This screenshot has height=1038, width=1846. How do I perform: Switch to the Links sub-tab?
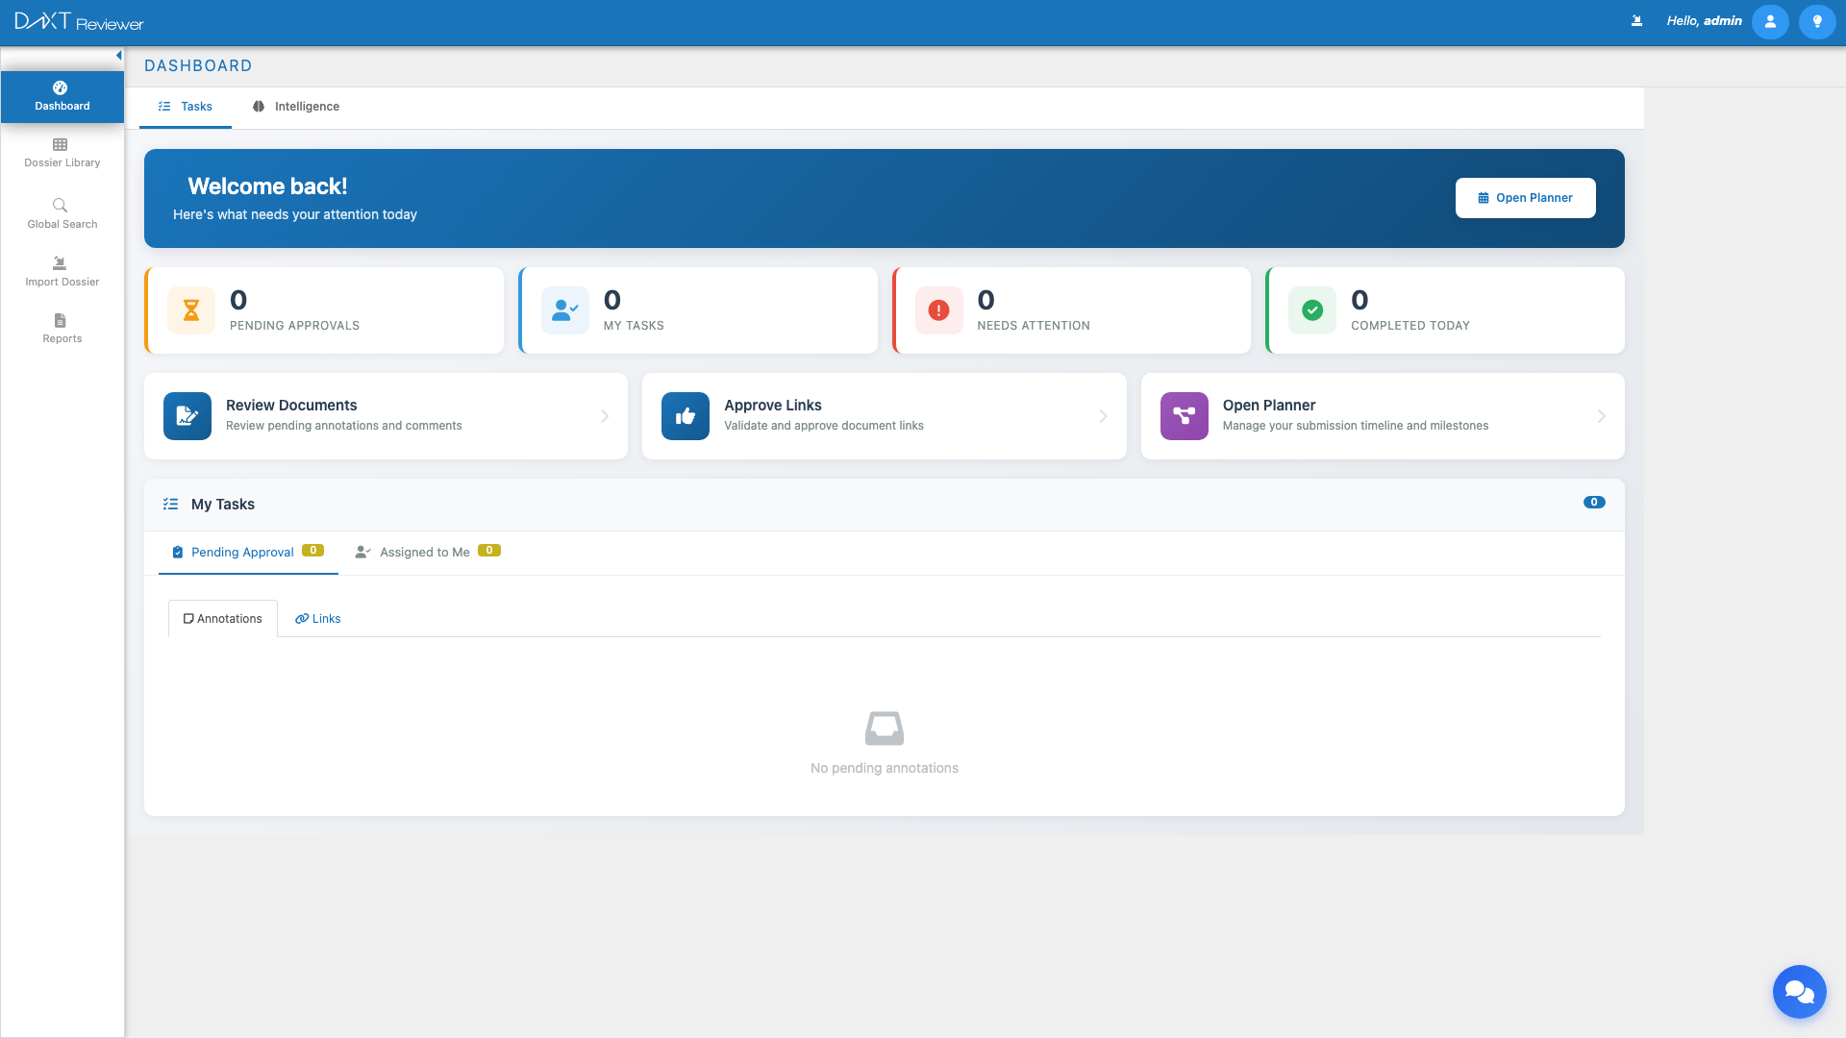[317, 618]
